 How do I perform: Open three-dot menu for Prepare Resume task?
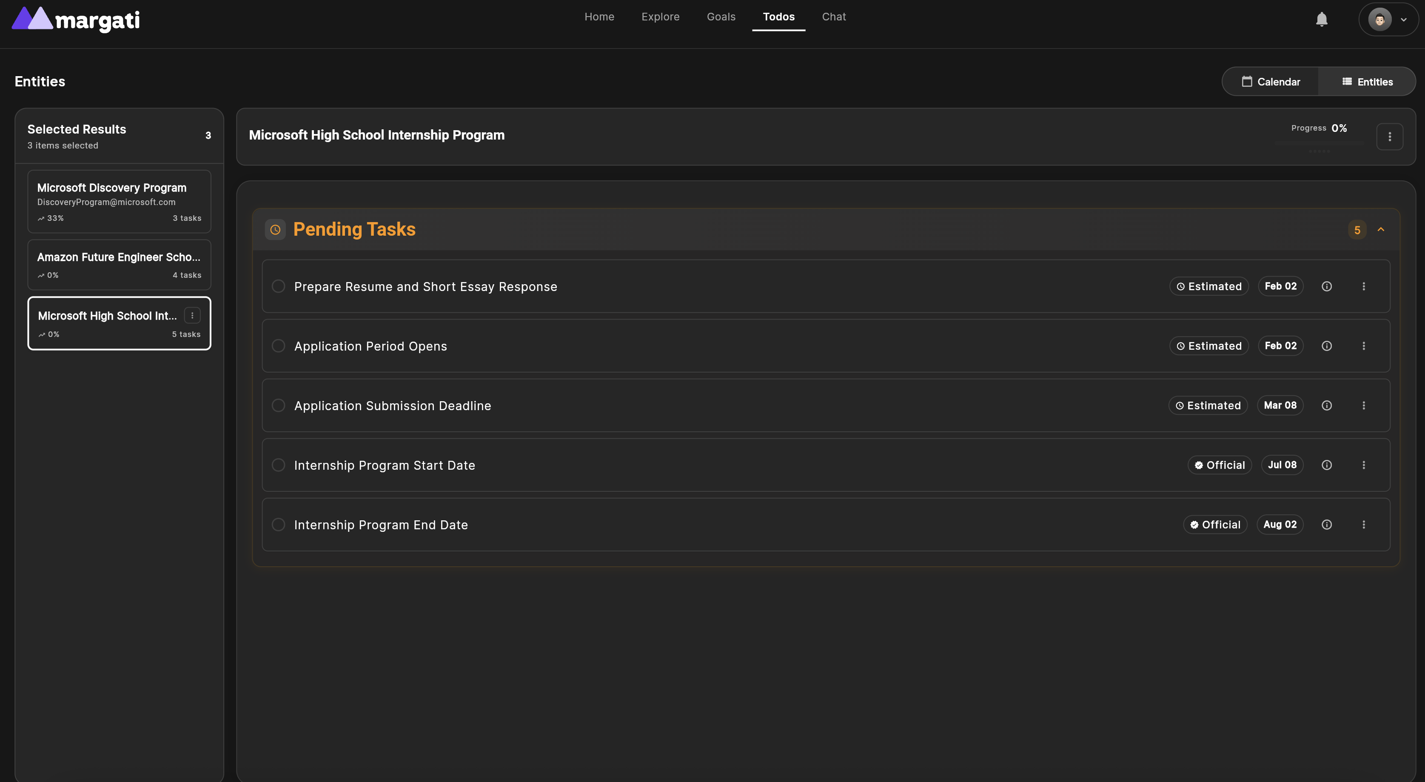click(x=1364, y=286)
